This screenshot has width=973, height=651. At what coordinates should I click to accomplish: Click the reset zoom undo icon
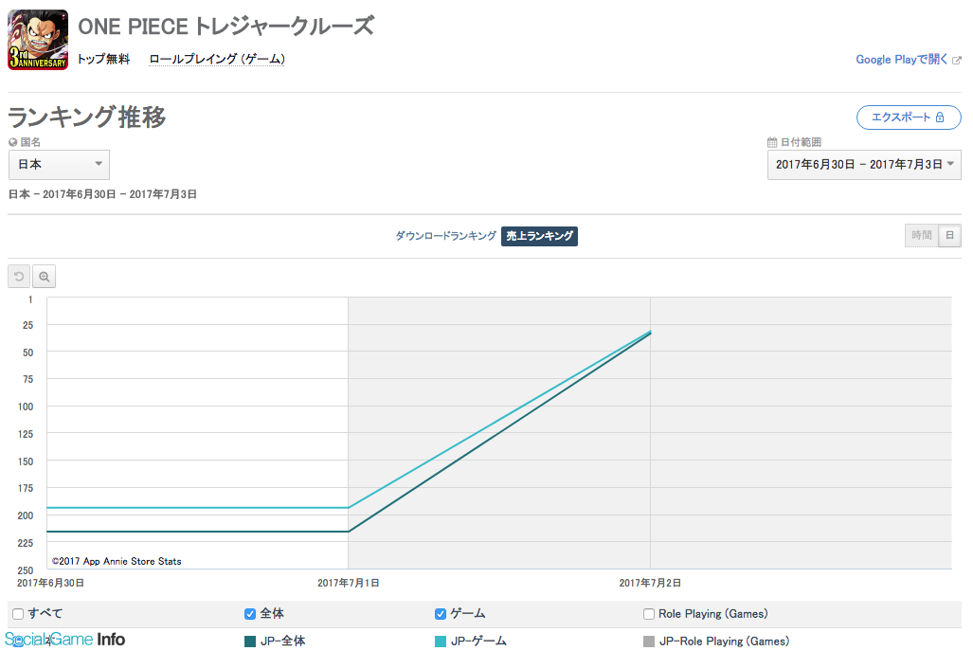[x=19, y=276]
